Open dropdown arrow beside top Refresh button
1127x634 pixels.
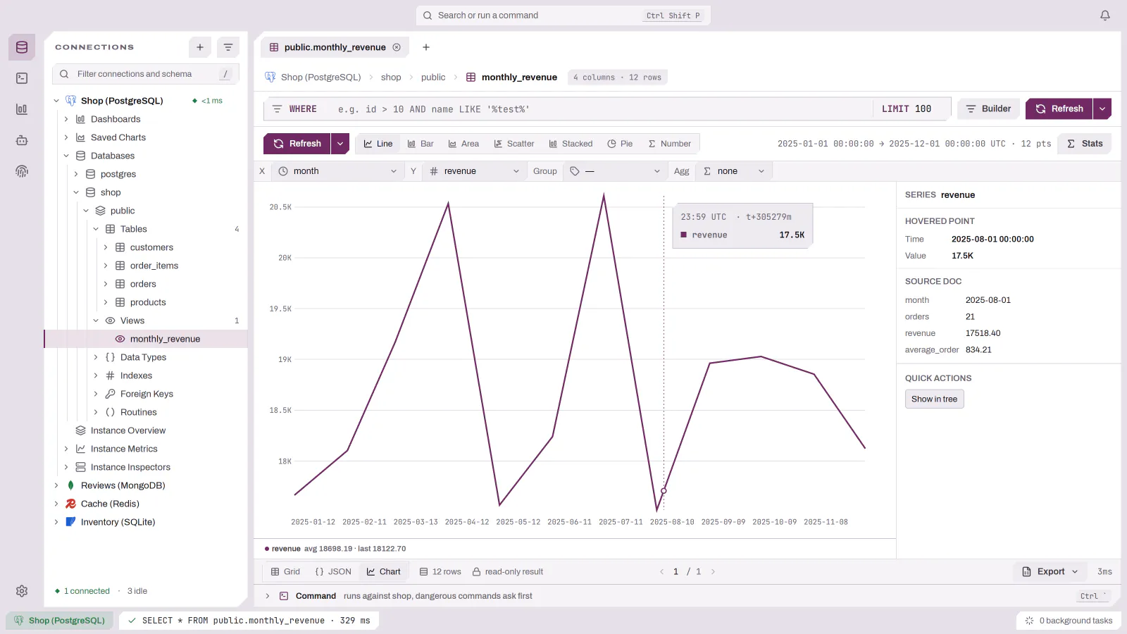[1102, 109]
